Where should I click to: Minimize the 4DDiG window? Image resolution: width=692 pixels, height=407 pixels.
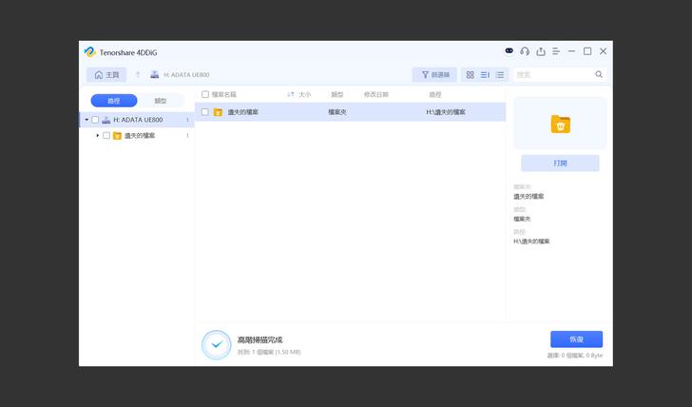pos(571,51)
